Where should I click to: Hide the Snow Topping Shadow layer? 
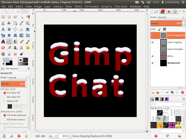tap(153, 35)
